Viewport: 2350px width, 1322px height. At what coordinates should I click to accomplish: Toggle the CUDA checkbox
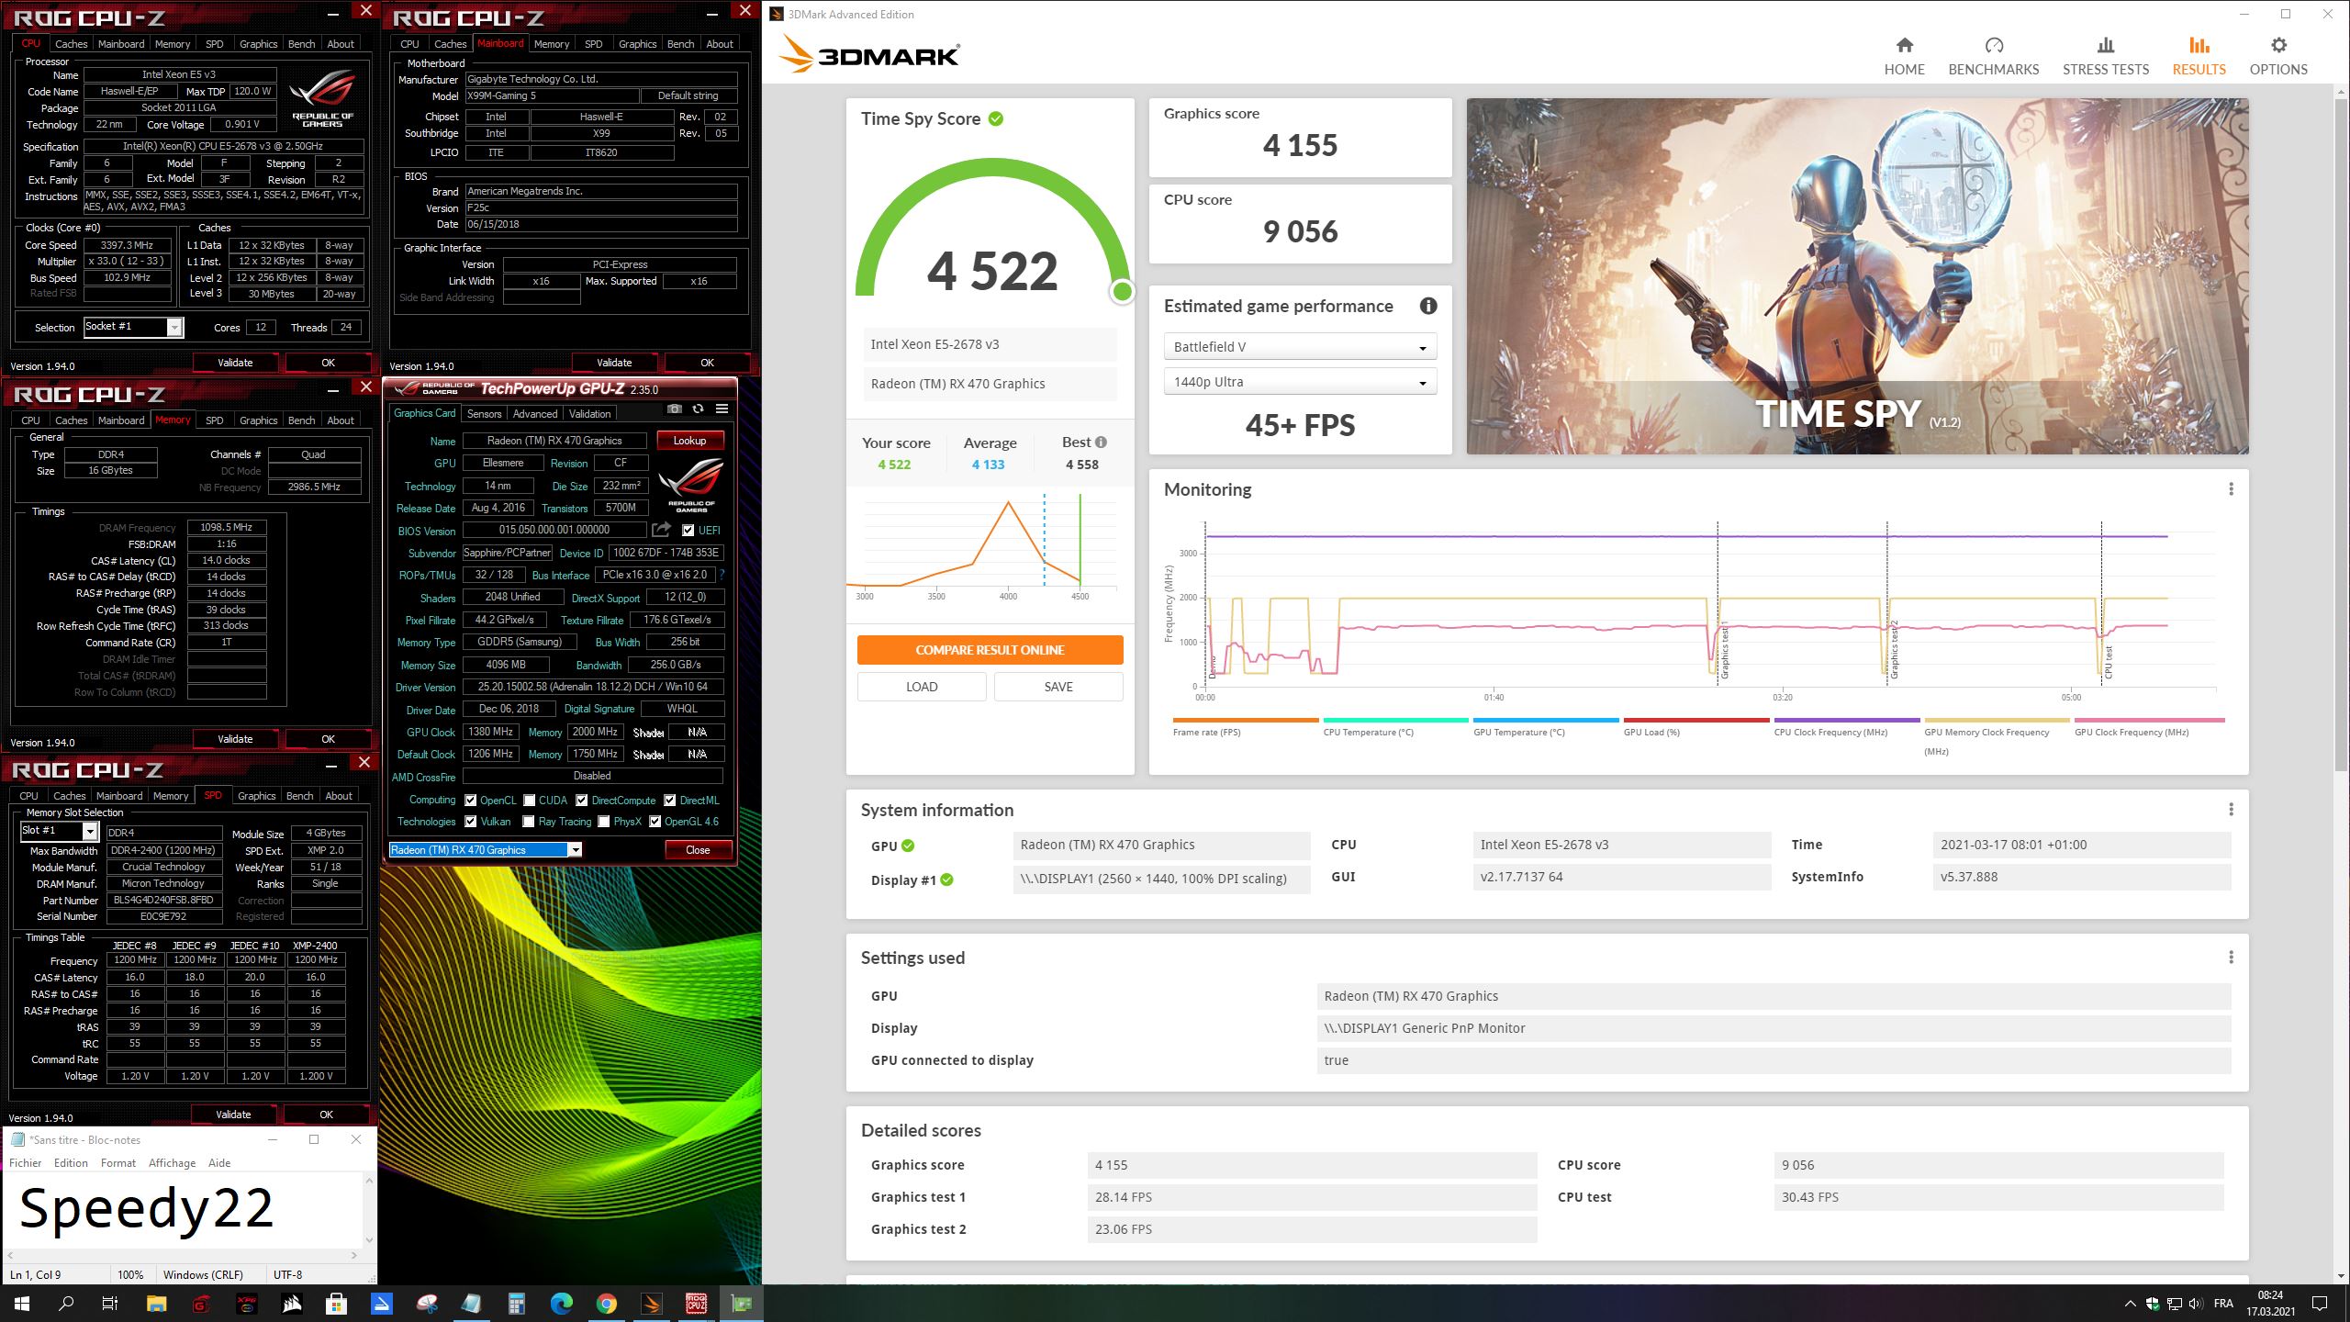coord(529,800)
